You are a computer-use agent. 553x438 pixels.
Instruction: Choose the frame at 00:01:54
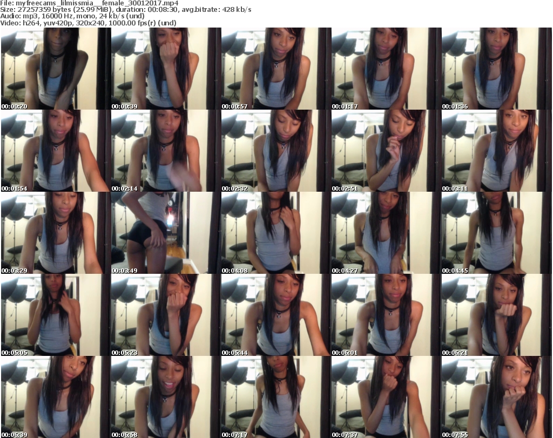click(x=56, y=151)
